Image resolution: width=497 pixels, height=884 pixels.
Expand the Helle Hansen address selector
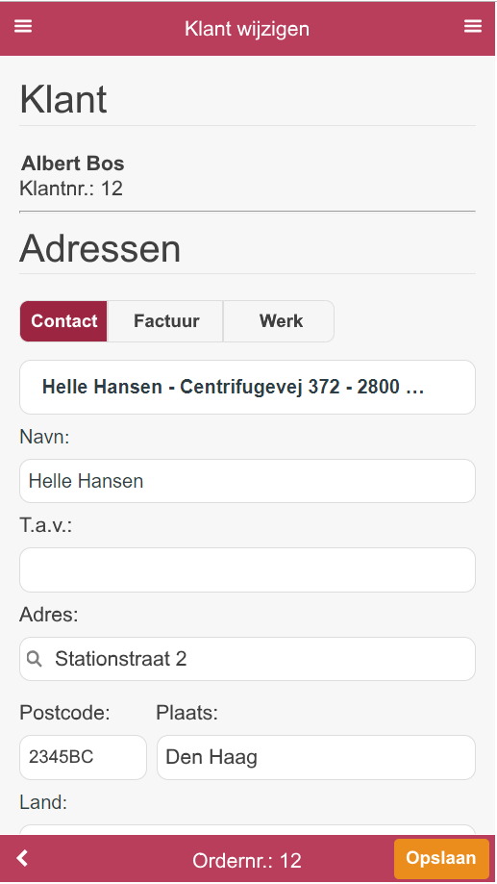click(247, 388)
